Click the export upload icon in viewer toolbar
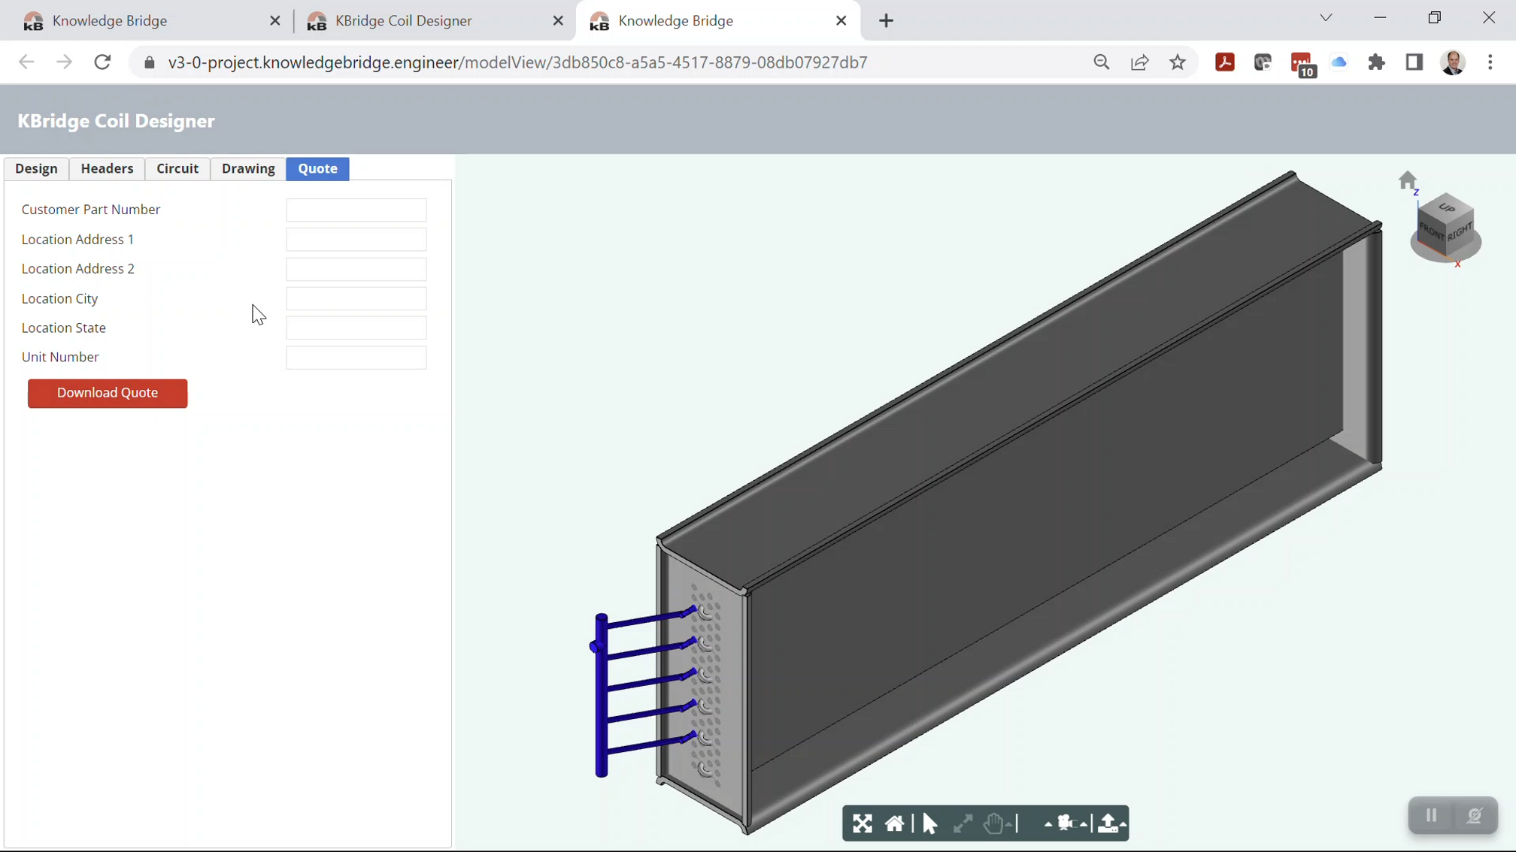The height and width of the screenshot is (852, 1516). 1108,823
